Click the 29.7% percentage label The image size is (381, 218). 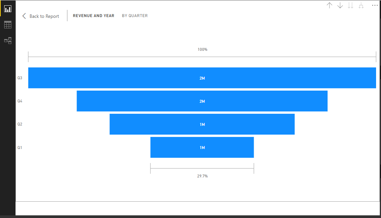(x=202, y=176)
